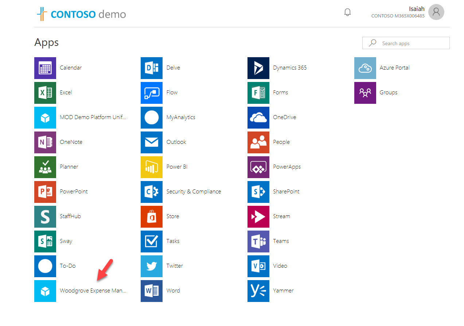The width and height of the screenshot is (464, 326).
Task: Click the Yammer text label
Action: coord(283,291)
